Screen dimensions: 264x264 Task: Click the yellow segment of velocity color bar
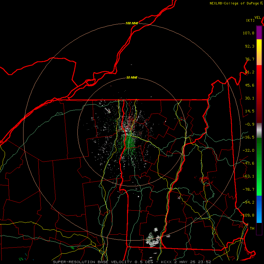point(259,52)
